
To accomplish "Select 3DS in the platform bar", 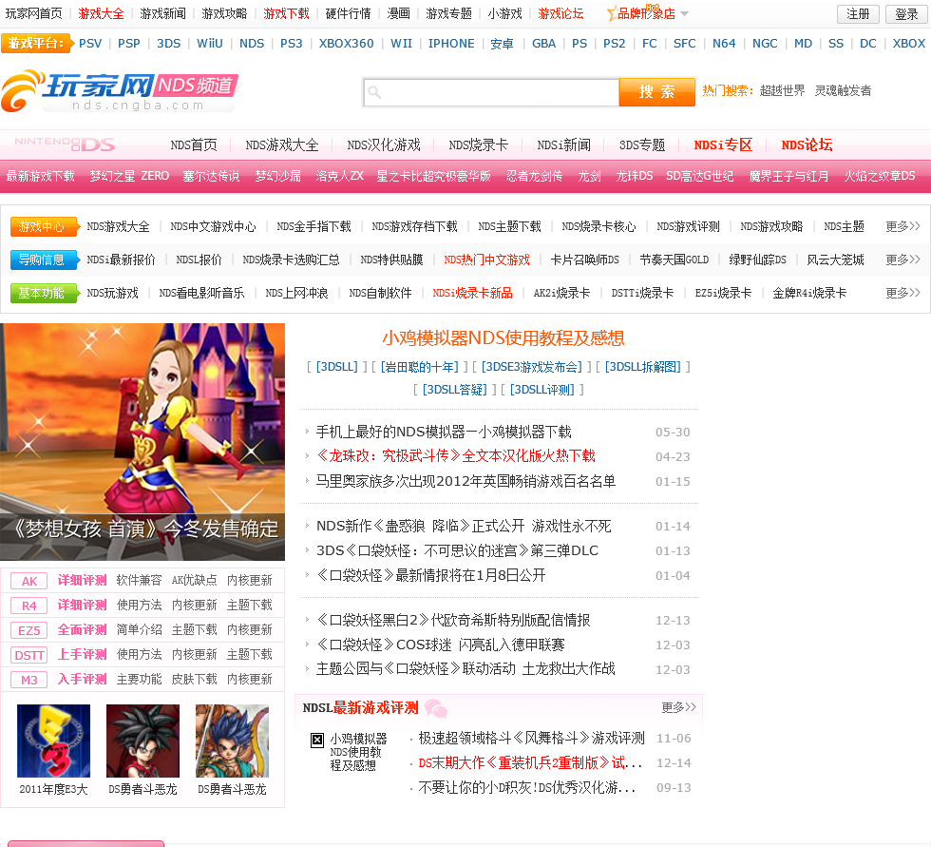I will [x=169, y=44].
